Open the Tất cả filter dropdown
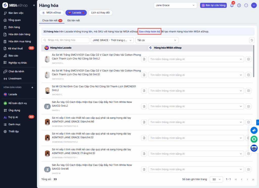This screenshot has width=259, height=188. [157, 40]
